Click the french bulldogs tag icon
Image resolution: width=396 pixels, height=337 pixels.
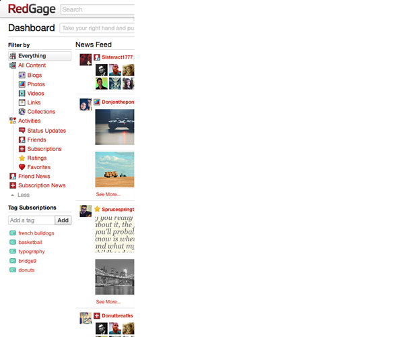tap(13, 233)
